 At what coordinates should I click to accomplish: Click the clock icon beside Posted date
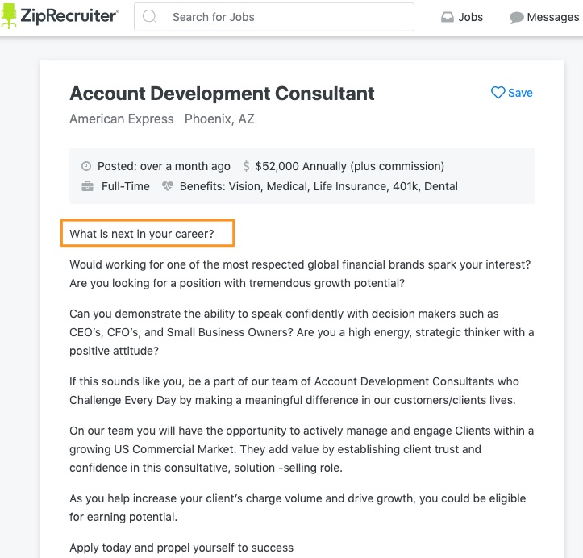pos(86,166)
